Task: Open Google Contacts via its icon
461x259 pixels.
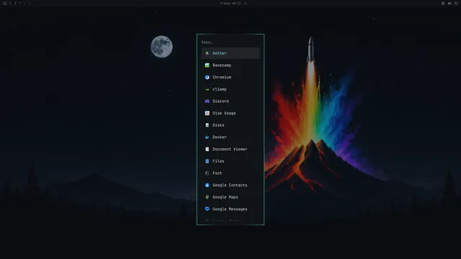Action: 207,185
